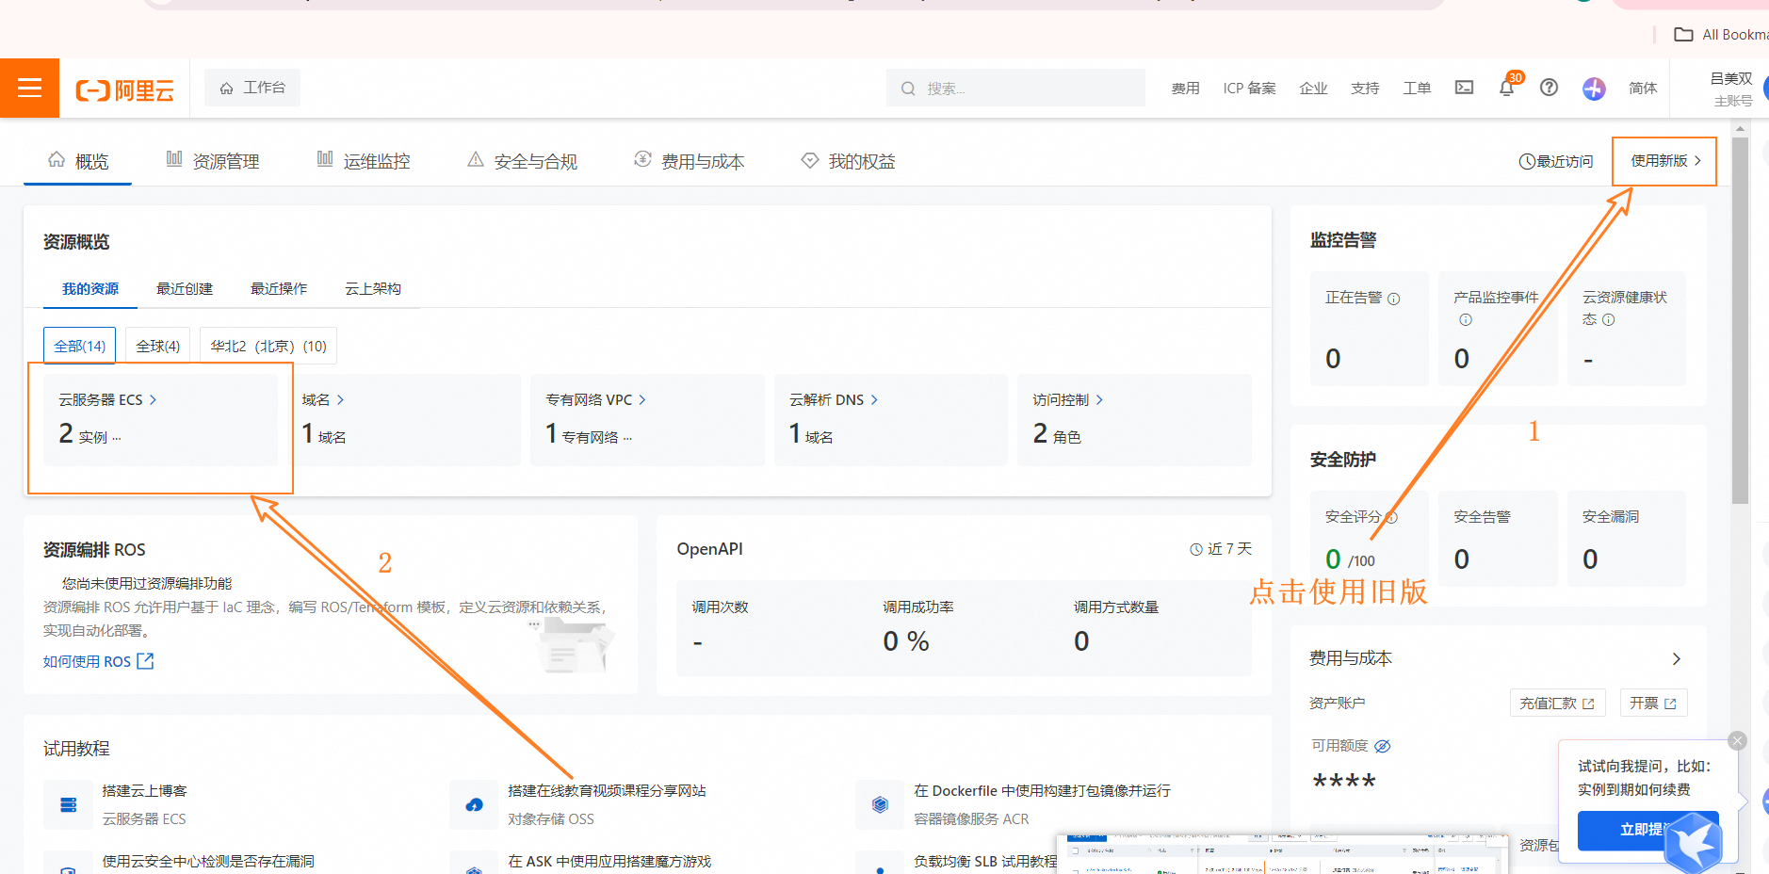Click the 近 7 天 time range
The width and height of the screenshot is (1769, 874).
1221,548
